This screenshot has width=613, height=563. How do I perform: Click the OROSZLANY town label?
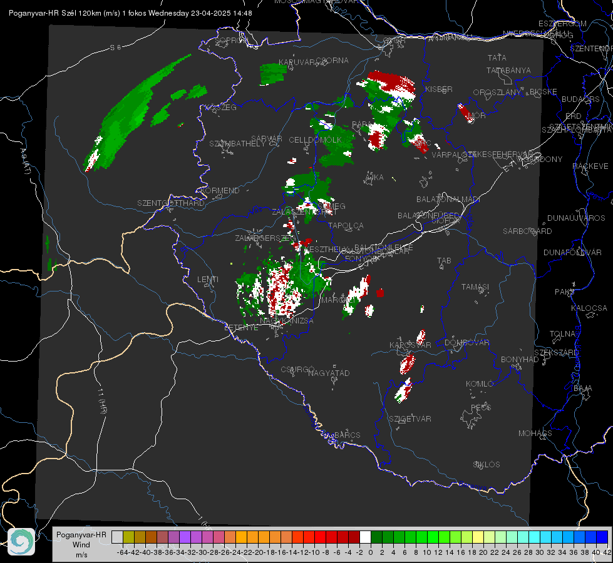[x=497, y=93]
